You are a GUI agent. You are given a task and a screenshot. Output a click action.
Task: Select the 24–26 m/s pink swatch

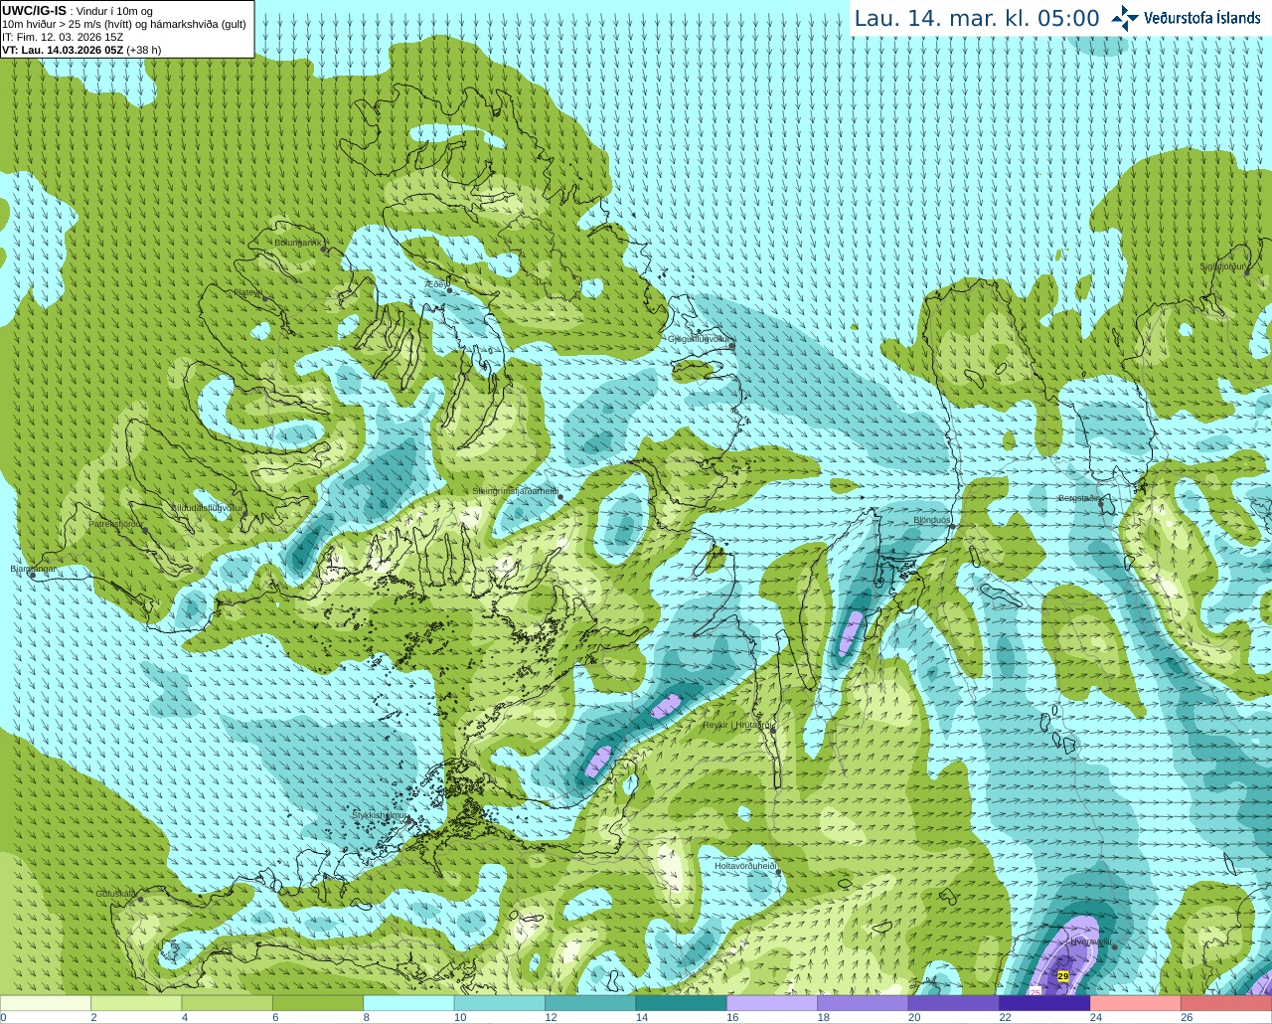coord(1135,1002)
